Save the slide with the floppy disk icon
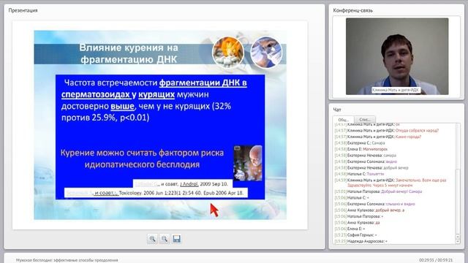Viewport: 468px width, 263px height. 177,239
